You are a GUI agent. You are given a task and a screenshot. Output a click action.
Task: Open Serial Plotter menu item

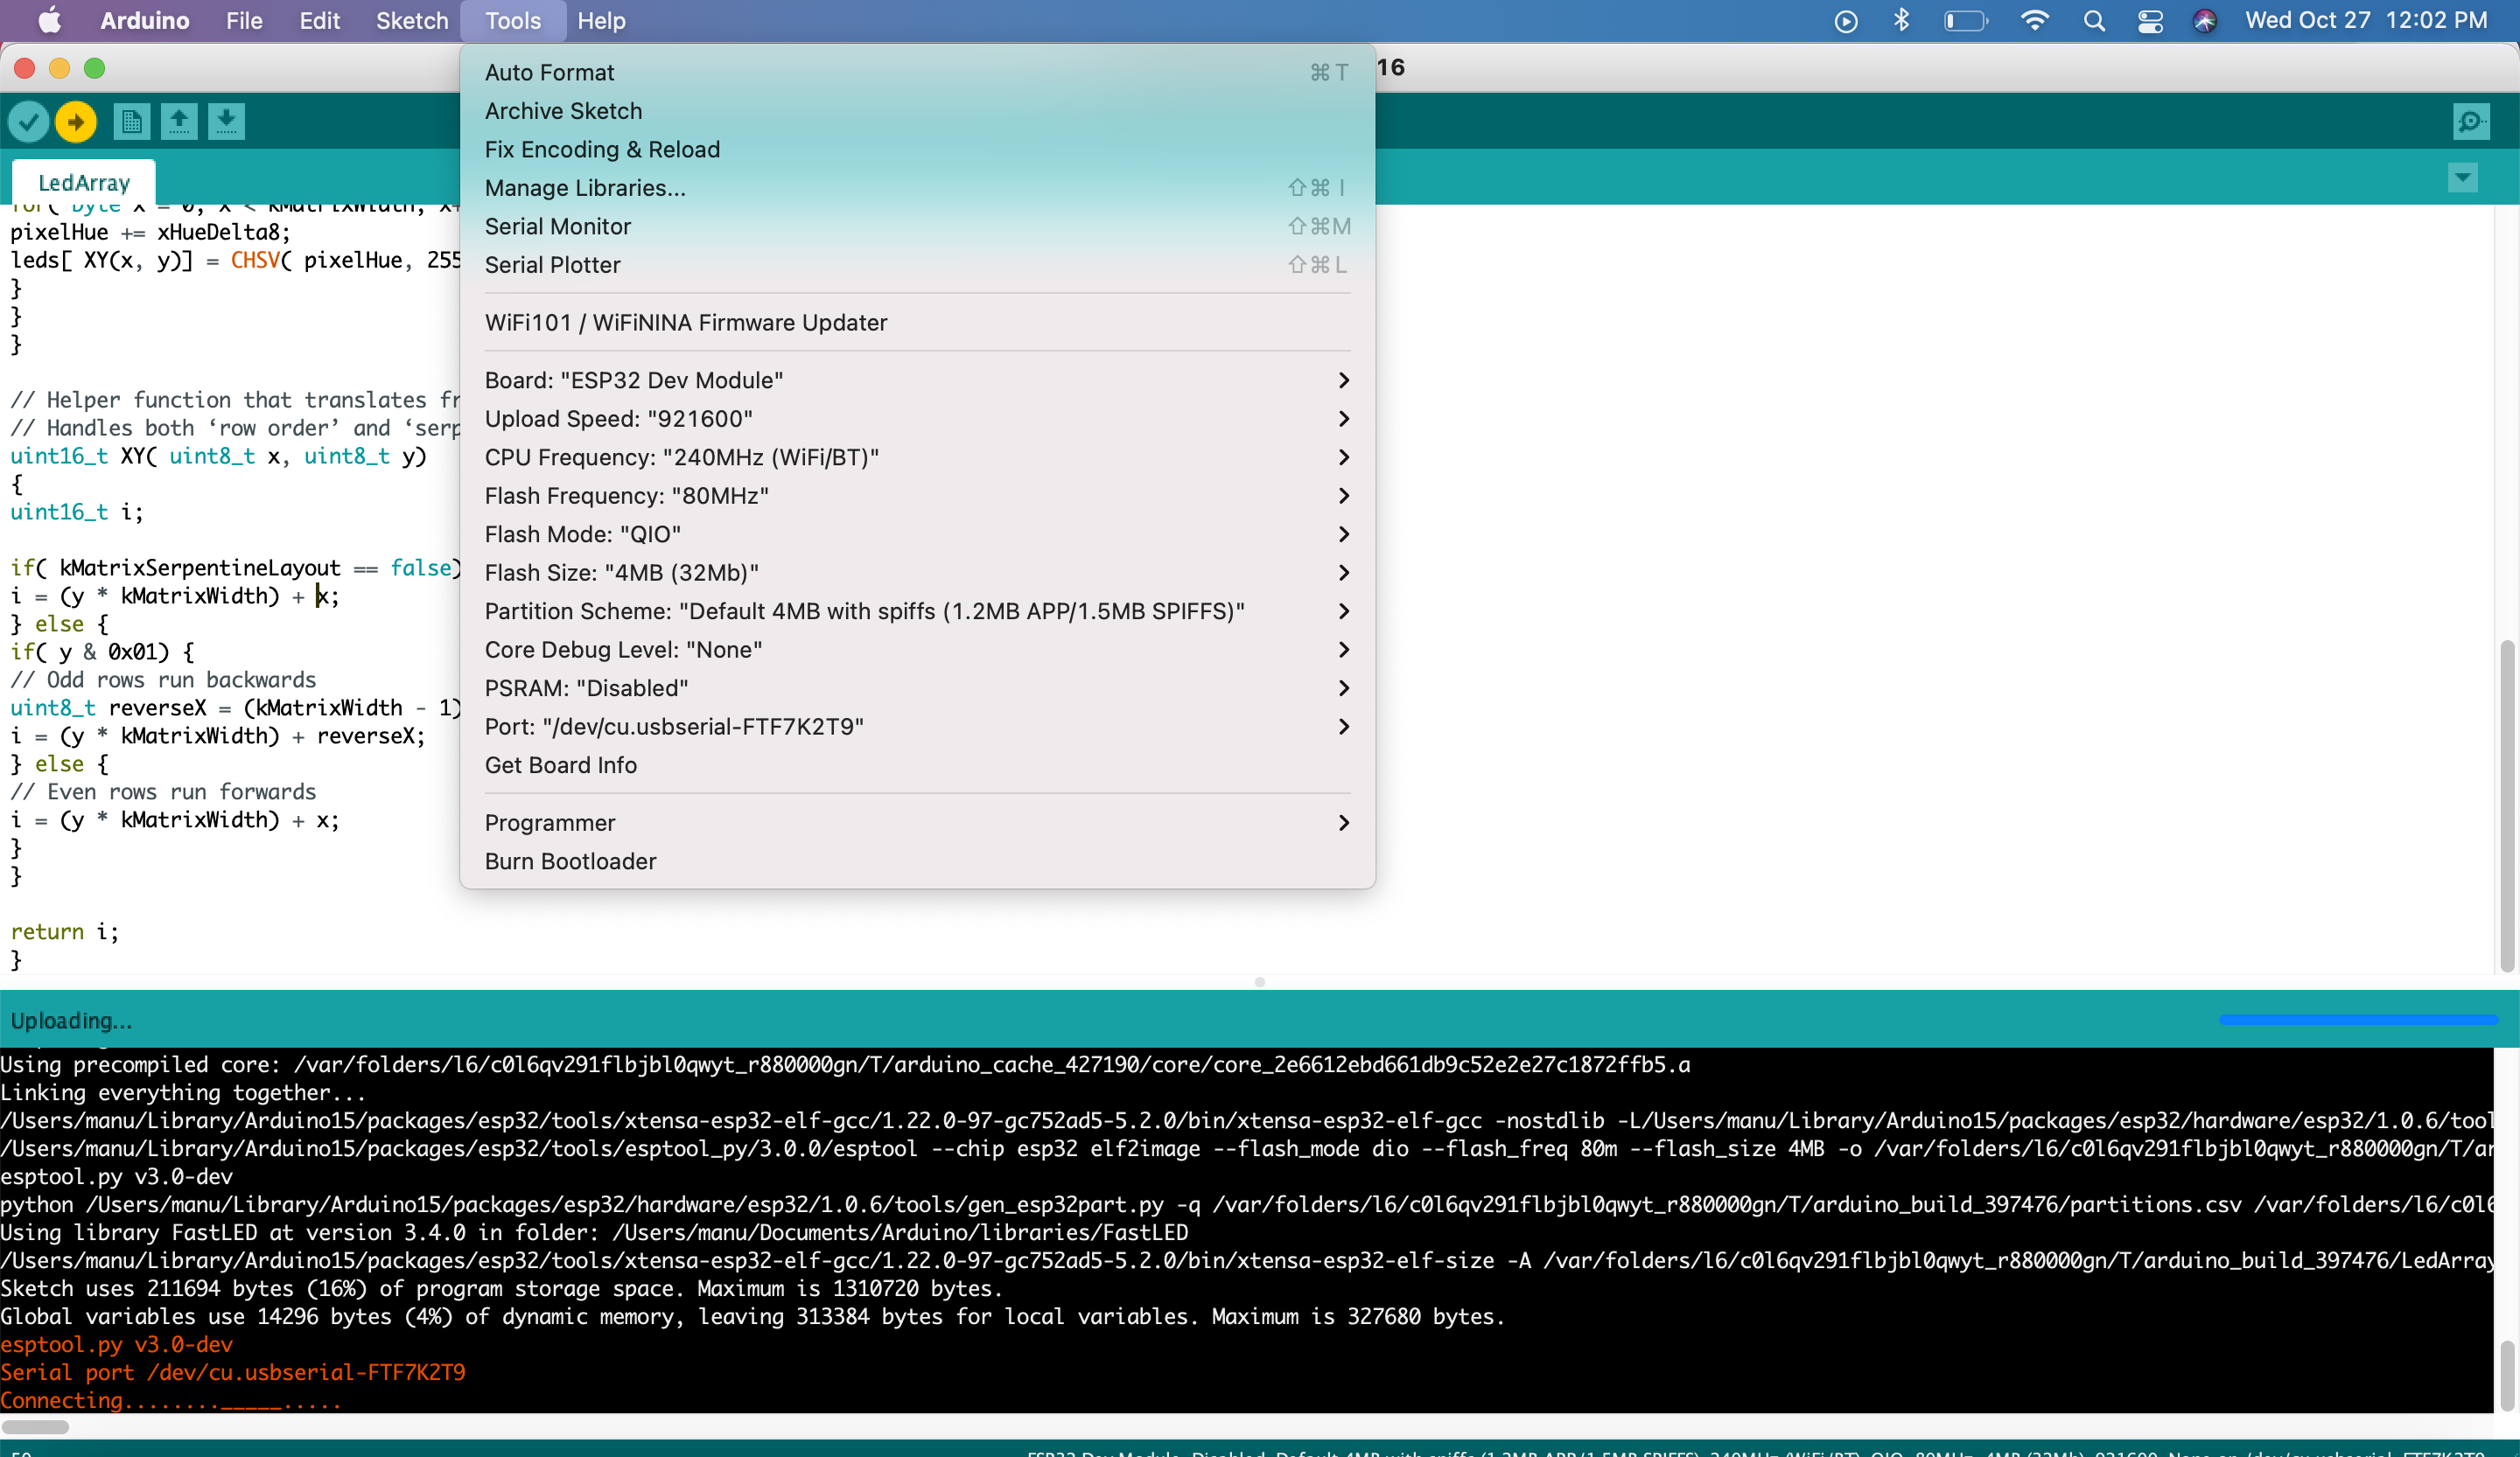(917, 265)
